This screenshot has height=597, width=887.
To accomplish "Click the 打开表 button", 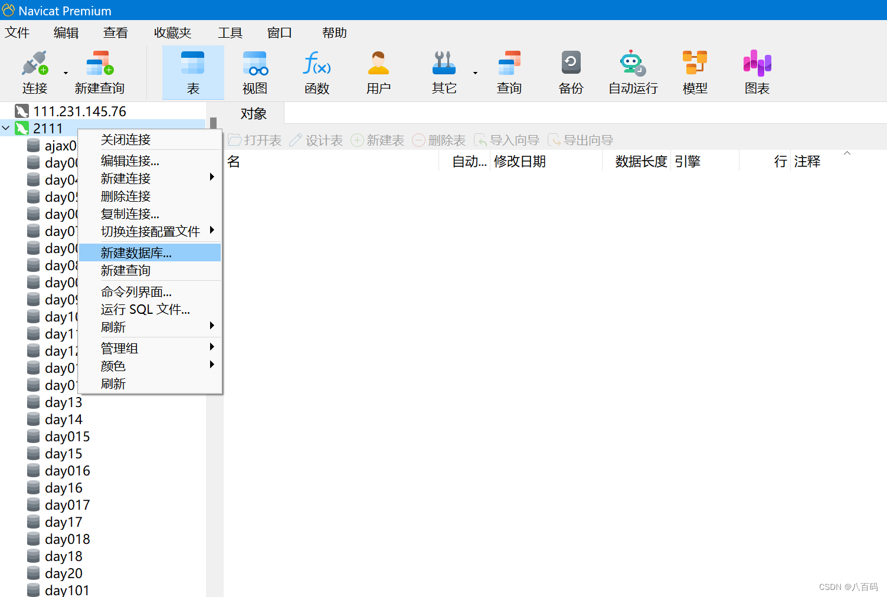I will tap(255, 140).
